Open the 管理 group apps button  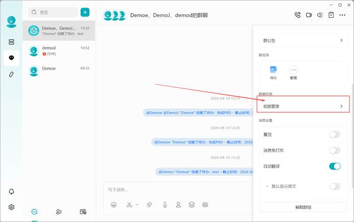293,72
